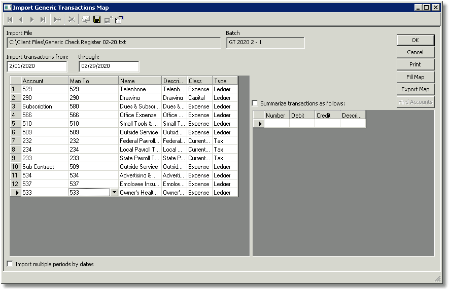Print the transactions map

(416, 65)
